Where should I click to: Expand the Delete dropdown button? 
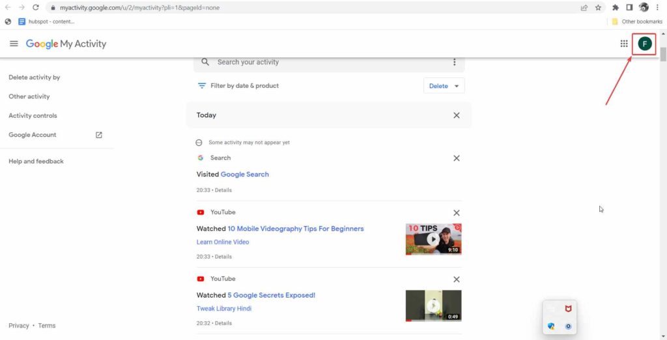[x=444, y=85]
